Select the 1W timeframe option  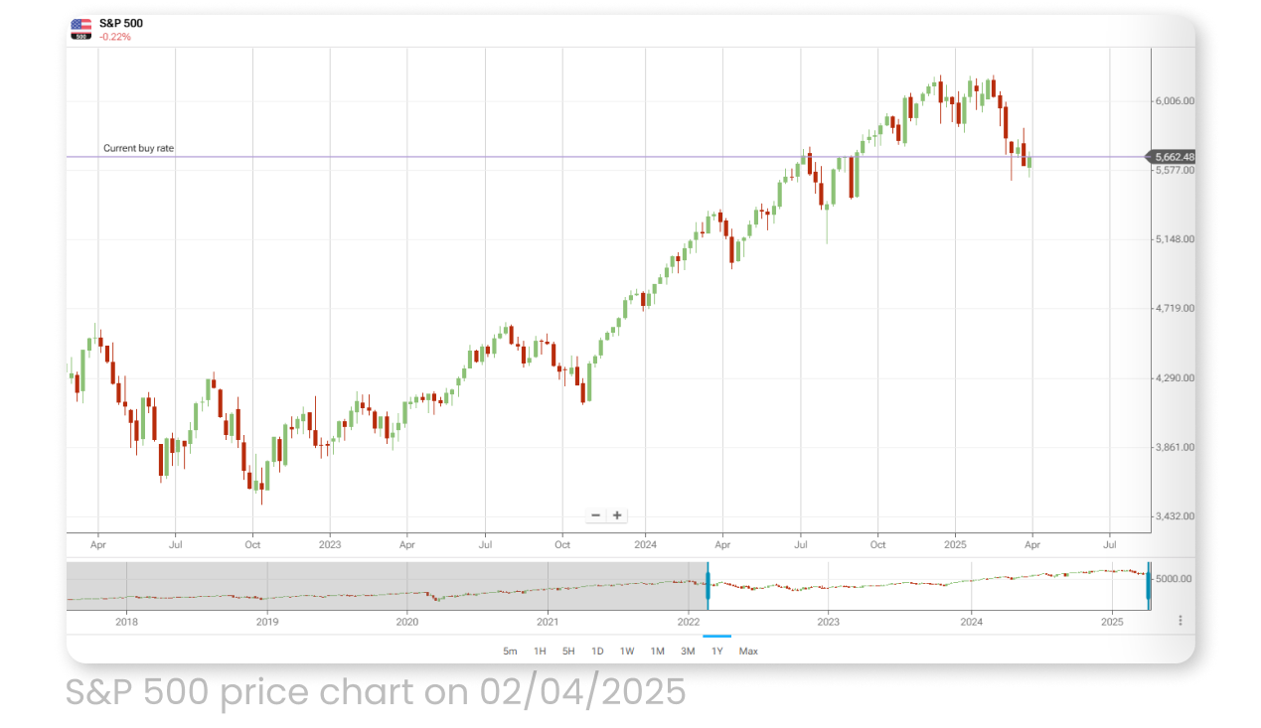(627, 651)
